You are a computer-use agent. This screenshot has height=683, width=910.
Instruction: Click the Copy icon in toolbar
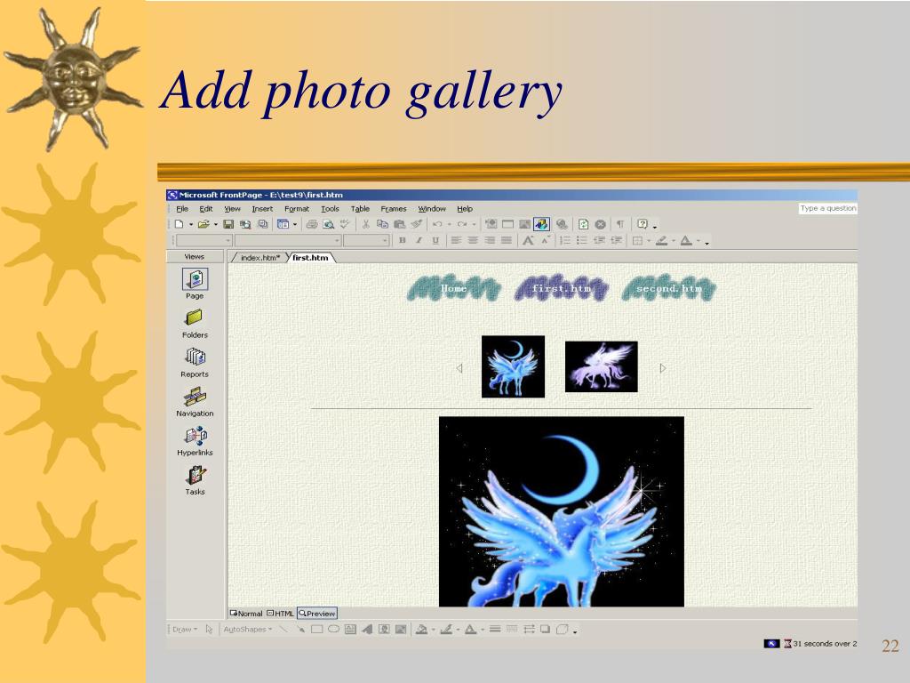[382, 224]
